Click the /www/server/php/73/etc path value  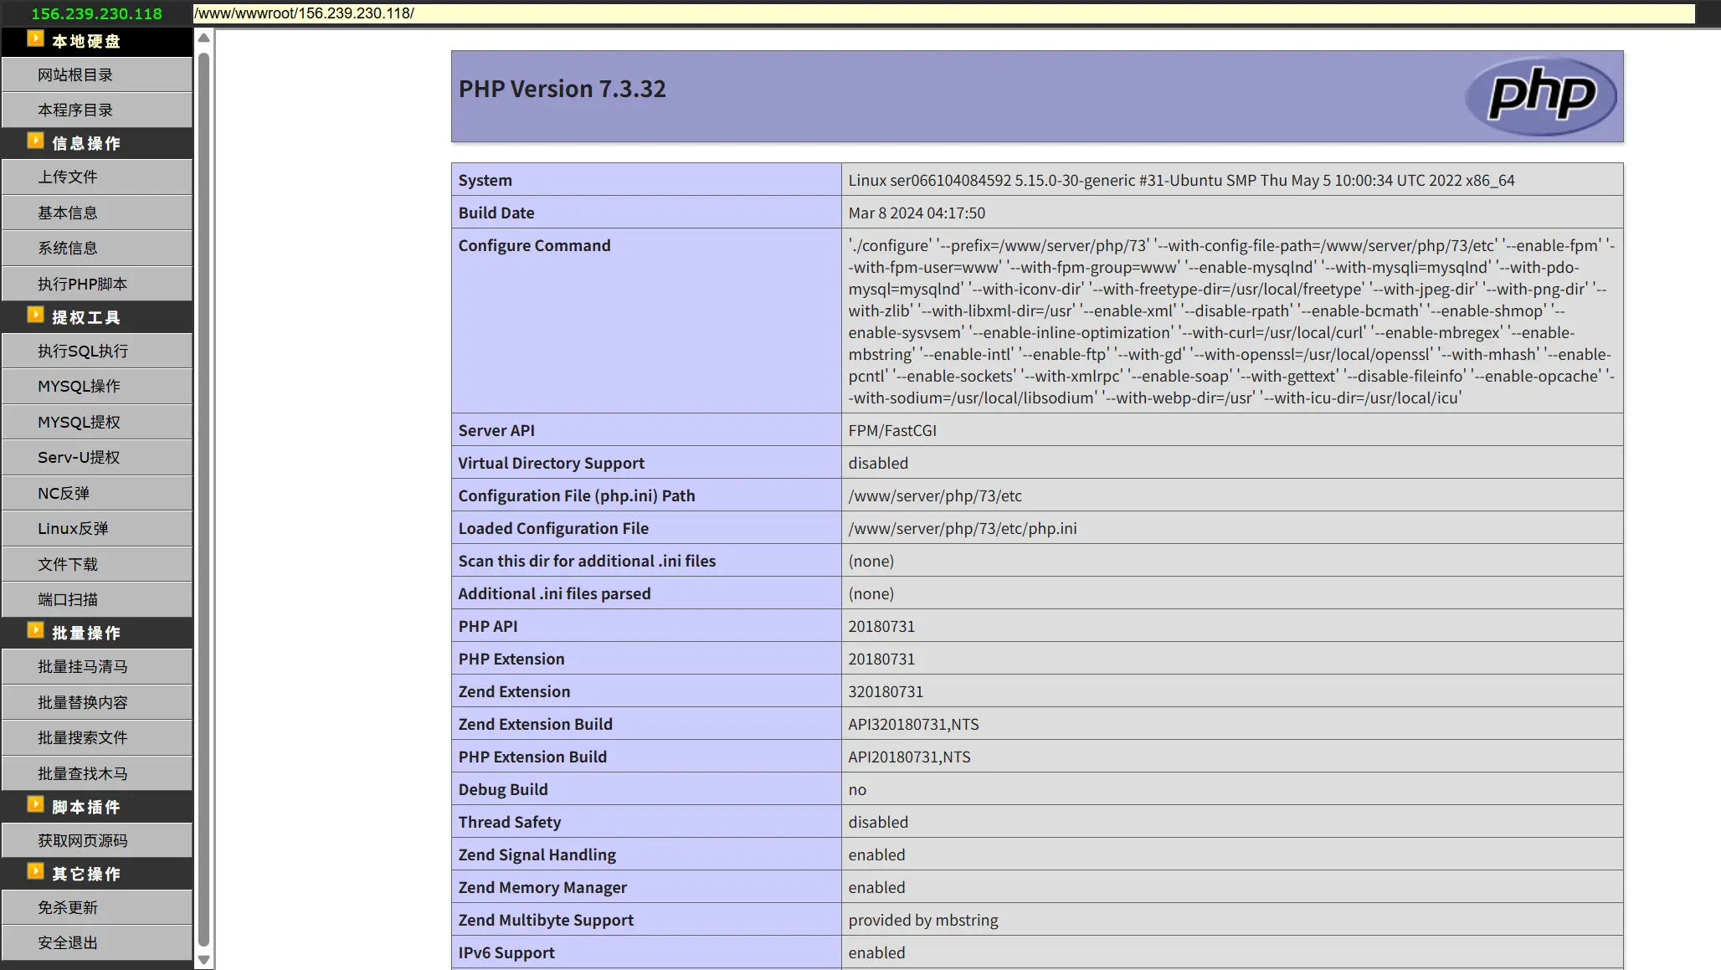point(935,495)
